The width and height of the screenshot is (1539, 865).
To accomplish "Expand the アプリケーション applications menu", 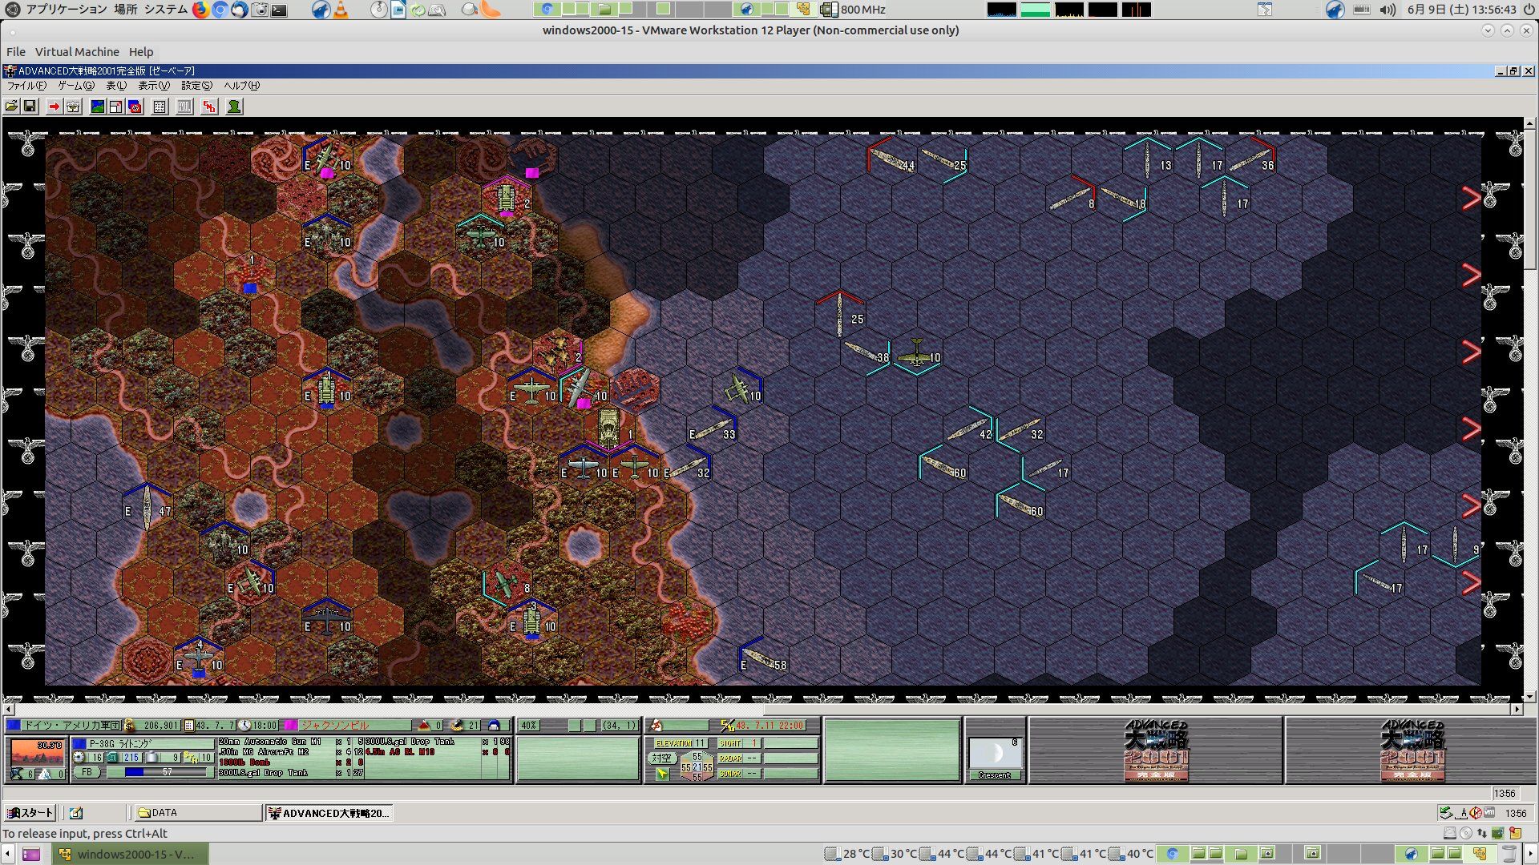I will click(66, 10).
